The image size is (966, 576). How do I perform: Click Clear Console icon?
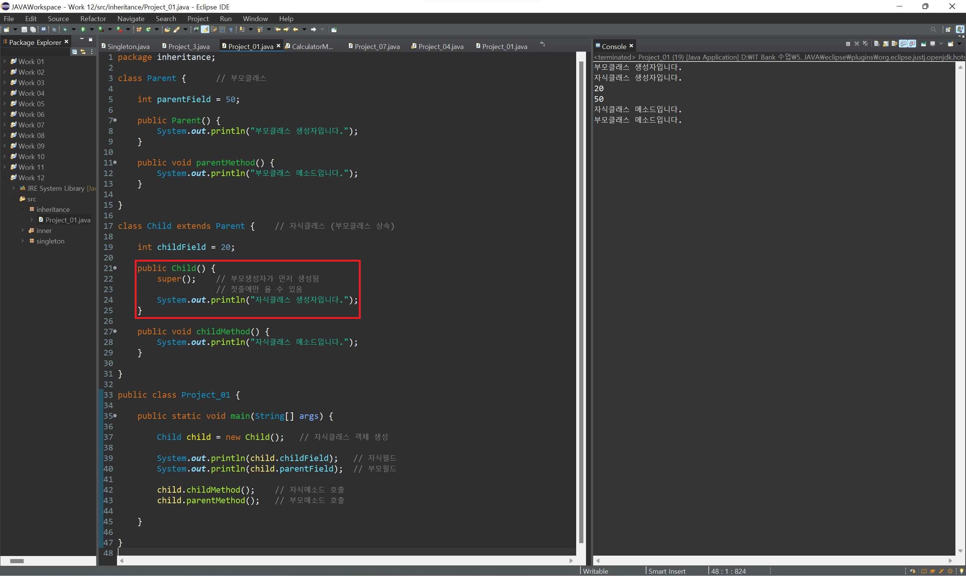click(x=876, y=44)
